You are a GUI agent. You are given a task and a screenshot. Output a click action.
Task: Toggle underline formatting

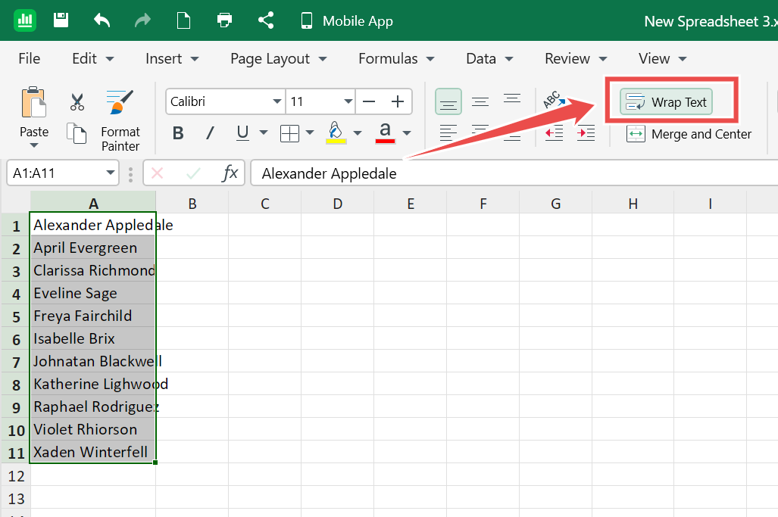tap(242, 132)
